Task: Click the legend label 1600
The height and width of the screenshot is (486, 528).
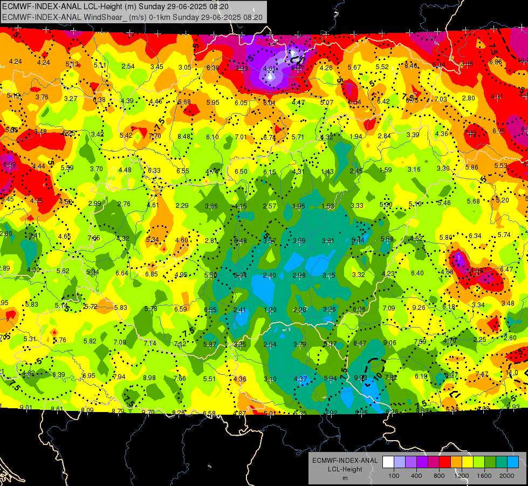Action: pyautogui.click(x=484, y=476)
